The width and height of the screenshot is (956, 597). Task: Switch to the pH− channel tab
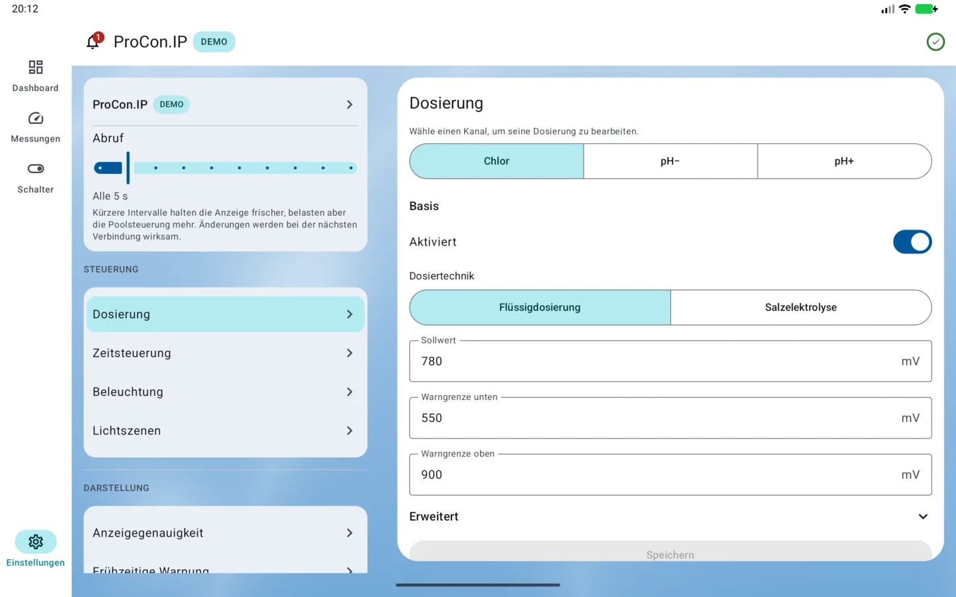tap(671, 161)
